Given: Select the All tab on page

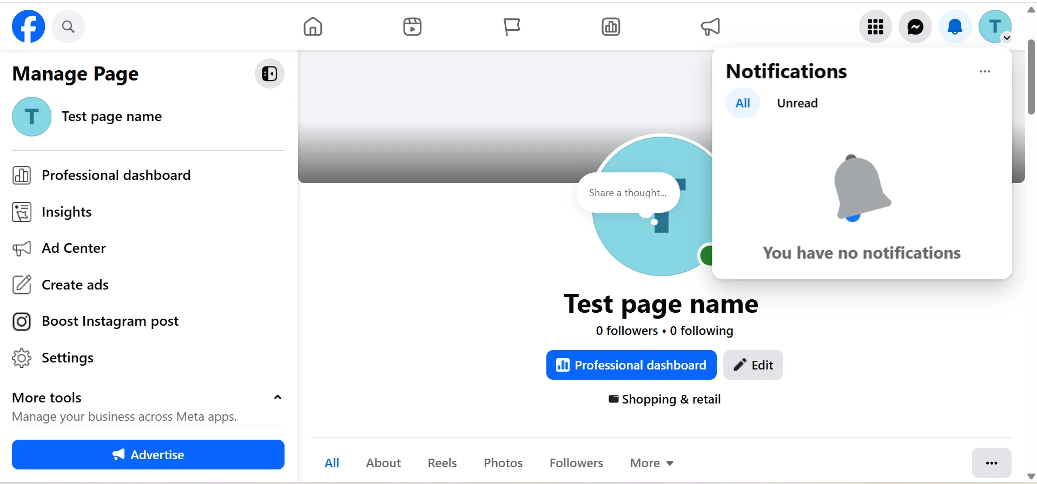Looking at the screenshot, I should click(x=332, y=463).
